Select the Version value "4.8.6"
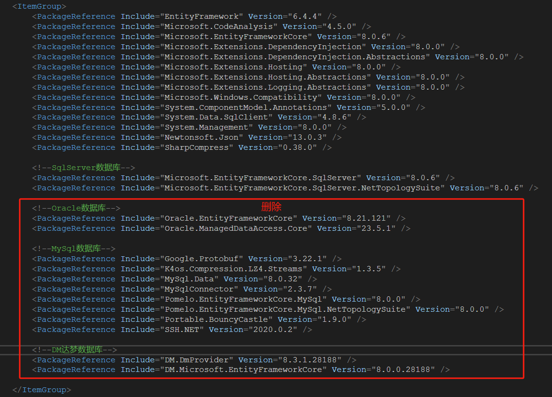Image resolution: width=552 pixels, height=397 pixels. pos(334,117)
